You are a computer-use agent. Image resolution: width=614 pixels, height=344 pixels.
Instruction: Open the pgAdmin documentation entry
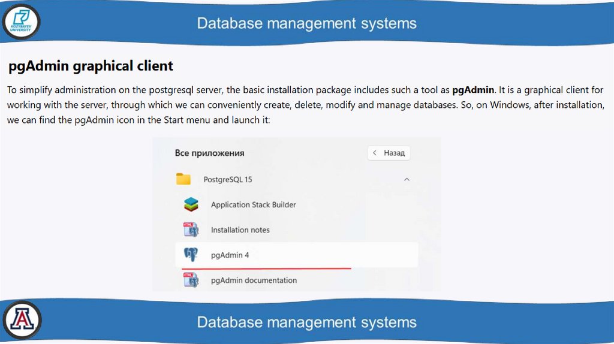[x=254, y=280]
